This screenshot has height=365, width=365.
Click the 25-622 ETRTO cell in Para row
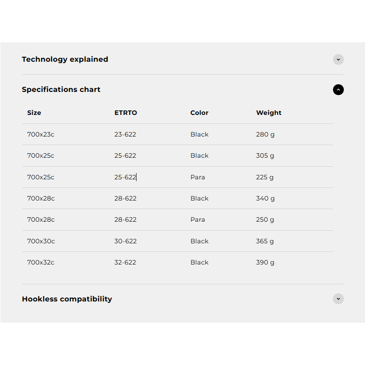125,177
